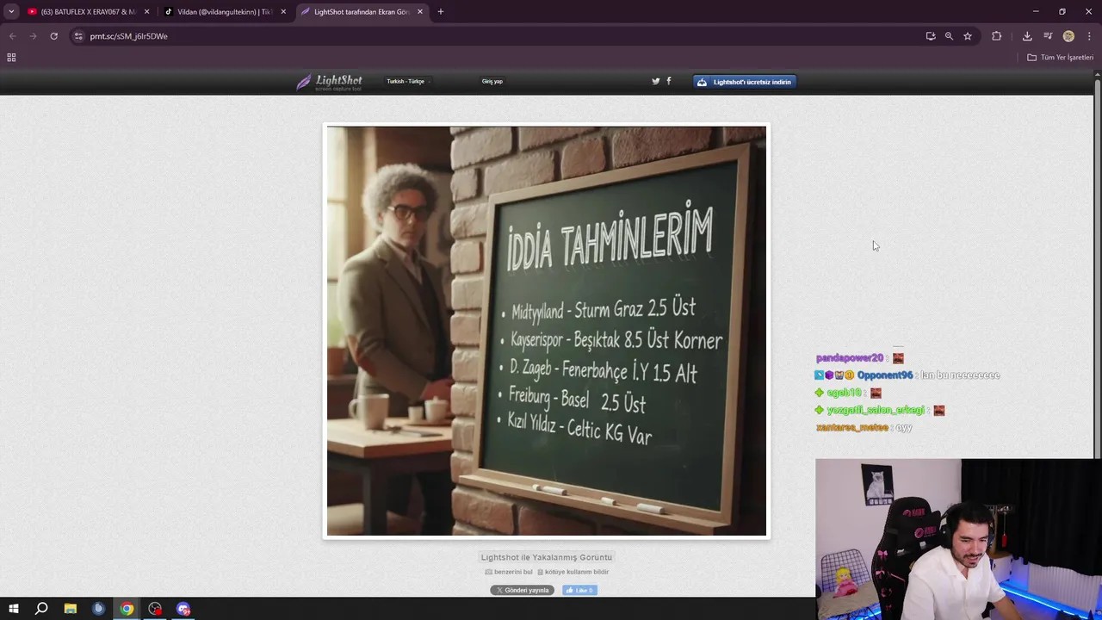Open Windows taskbar search
The height and width of the screenshot is (620, 1102).
[x=41, y=609]
